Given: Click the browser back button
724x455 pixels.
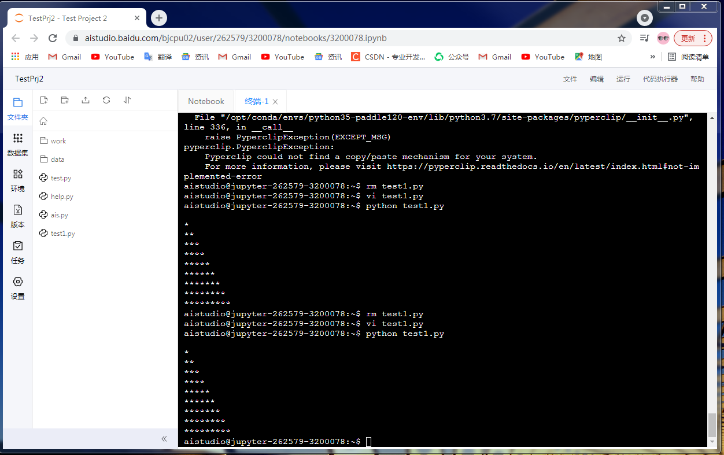Looking at the screenshot, I should pyautogui.click(x=16, y=38).
